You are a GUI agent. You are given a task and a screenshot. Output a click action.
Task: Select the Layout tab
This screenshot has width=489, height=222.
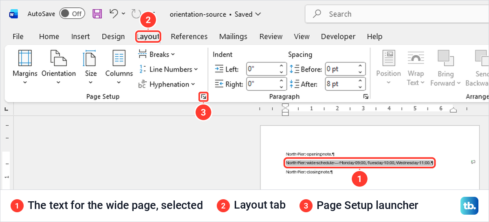click(148, 37)
